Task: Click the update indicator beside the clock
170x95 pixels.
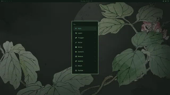Action: 91,1
